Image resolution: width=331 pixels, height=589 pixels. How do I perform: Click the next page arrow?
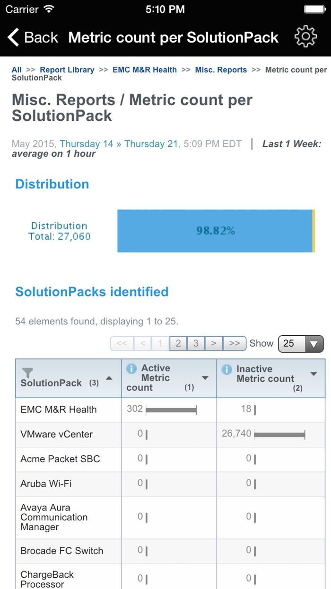[x=214, y=344]
